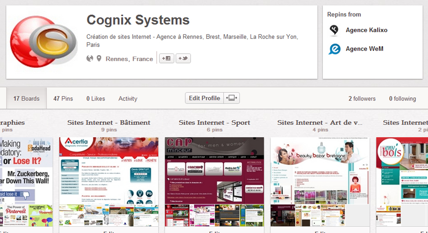Click the 9 pins count text
Viewport: 428px width, 233px height.
(109, 130)
